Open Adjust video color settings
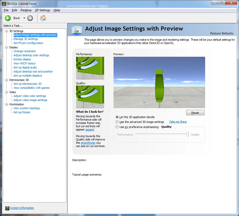239x216 pixels. click(x=30, y=96)
